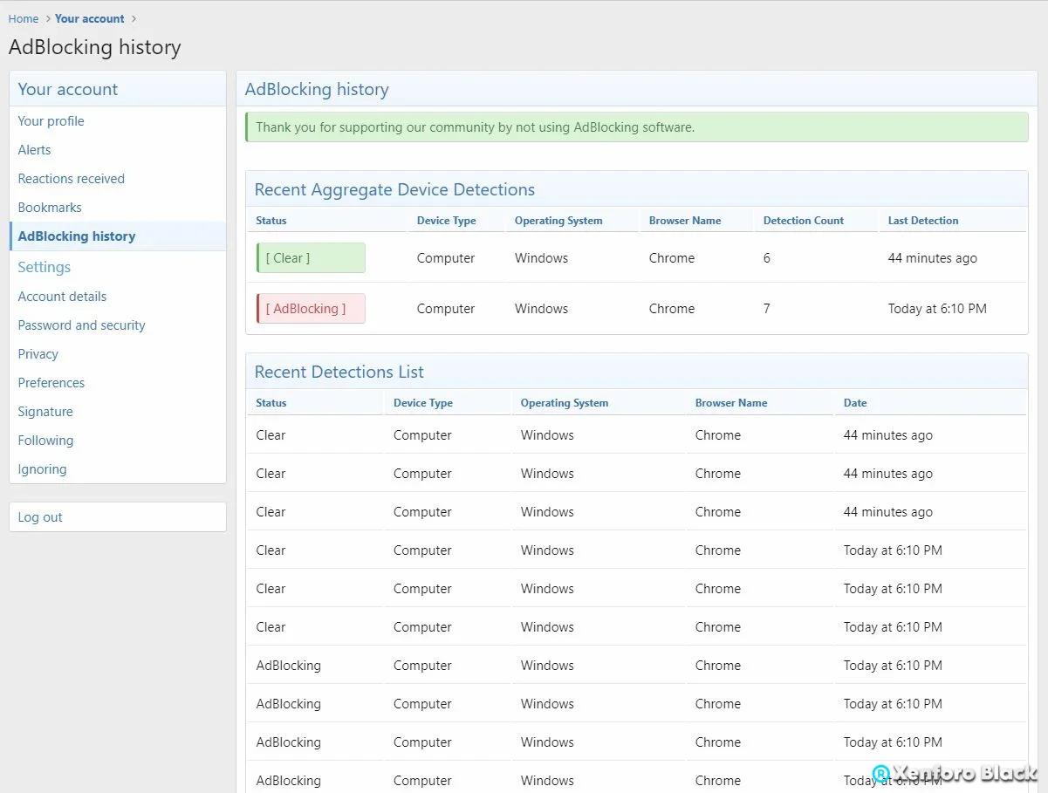Click the red [ AdBlocking ] status badge
Image resolution: width=1048 pixels, height=793 pixels.
click(311, 309)
